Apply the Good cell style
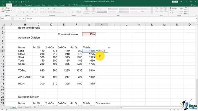The height and width of the screenshot is (111, 198). (124, 9)
